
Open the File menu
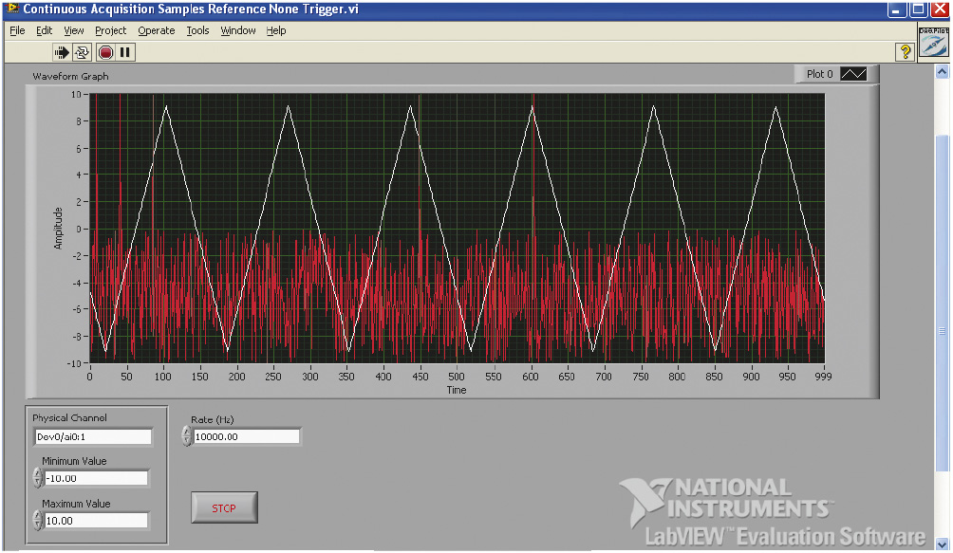pos(17,30)
